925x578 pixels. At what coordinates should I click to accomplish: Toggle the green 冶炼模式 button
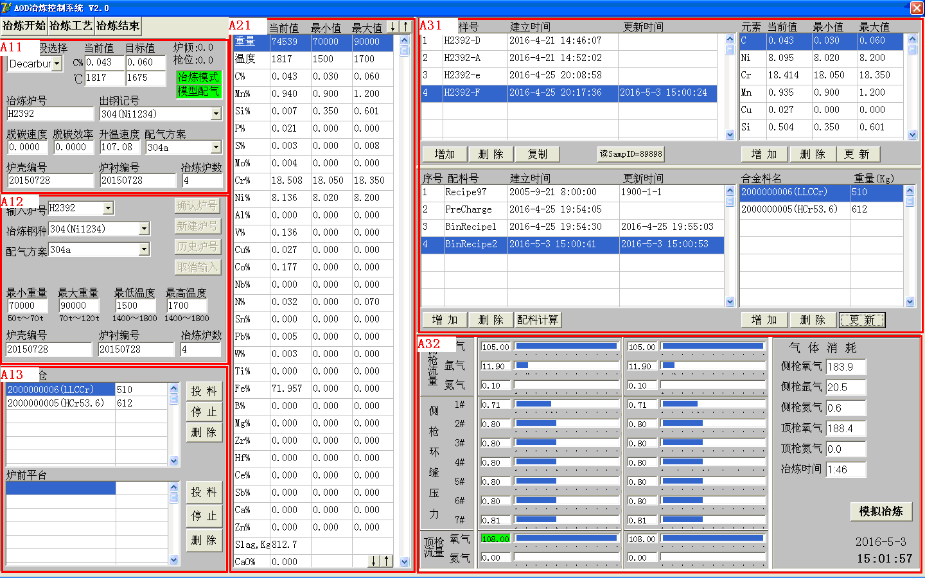point(198,77)
